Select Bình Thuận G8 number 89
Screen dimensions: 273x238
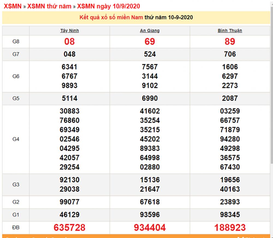coord(230,42)
